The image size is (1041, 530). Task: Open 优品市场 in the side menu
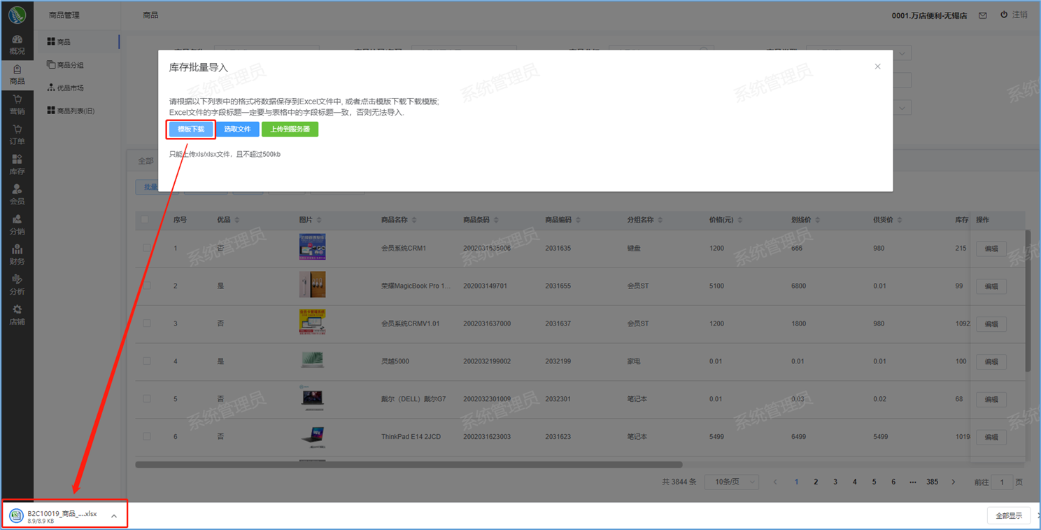point(69,88)
